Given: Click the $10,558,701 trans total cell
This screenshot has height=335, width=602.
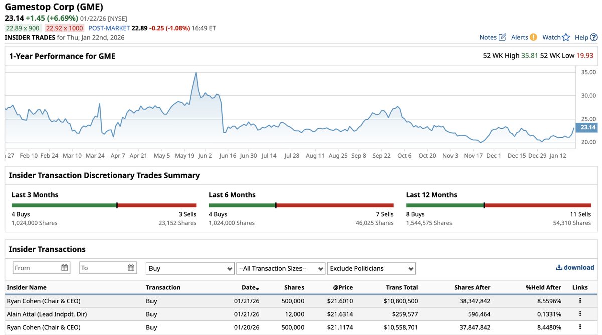Looking at the screenshot, I should pyautogui.click(x=400, y=327).
